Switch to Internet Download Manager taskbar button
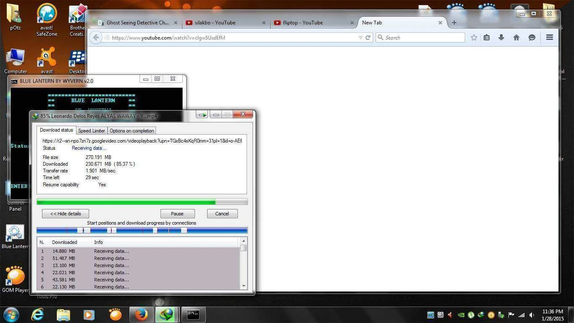Screen dimensions: 574x323 (x=167, y=314)
